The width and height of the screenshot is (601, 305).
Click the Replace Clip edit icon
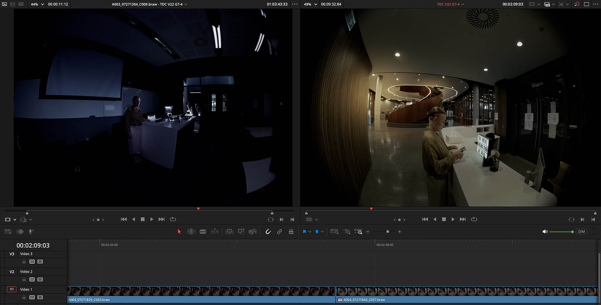253,232
